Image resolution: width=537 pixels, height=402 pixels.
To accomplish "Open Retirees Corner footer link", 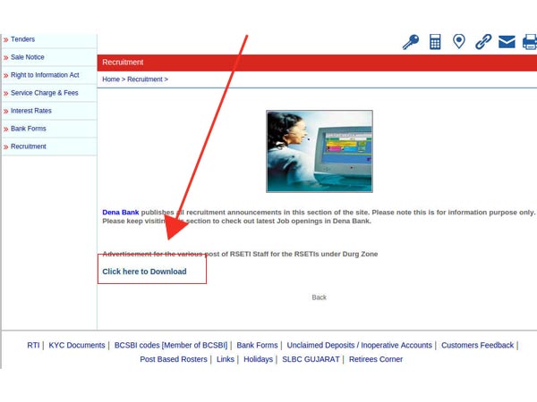I will click(x=376, y=359).
